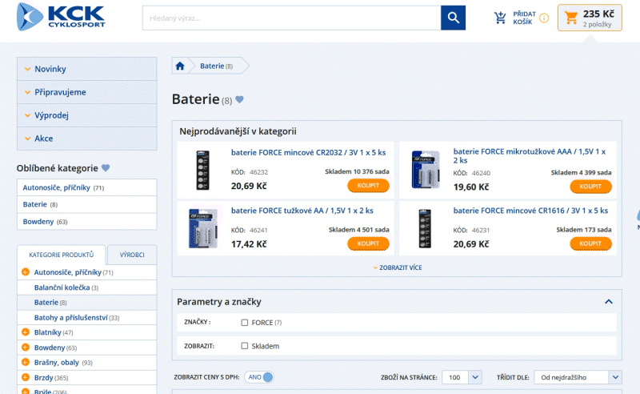Open the Zboží na stránce dropdown
This screenshot has width=640, height=394.
point(464,377)
